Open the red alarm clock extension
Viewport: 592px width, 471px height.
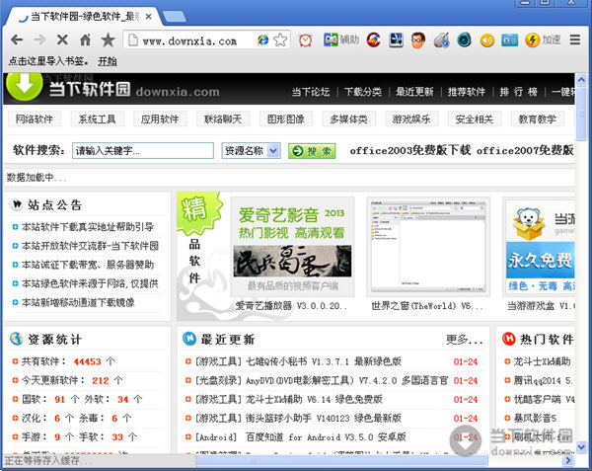pyautogui.click(x=306, y=40)
